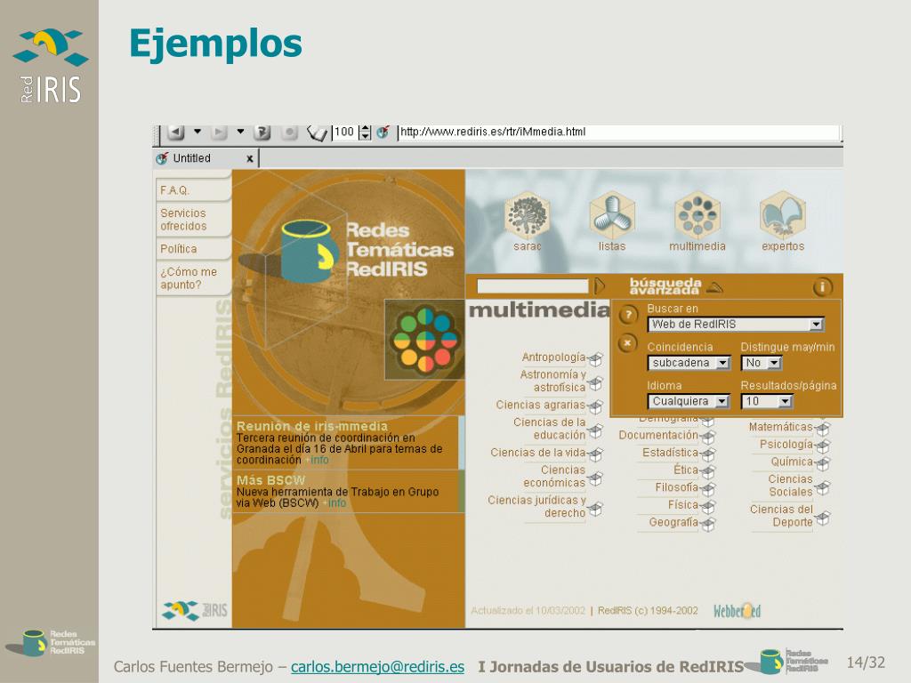Click the cube icon next to Documentación
This screenshot has height=683, width=911.
[707, 437]
